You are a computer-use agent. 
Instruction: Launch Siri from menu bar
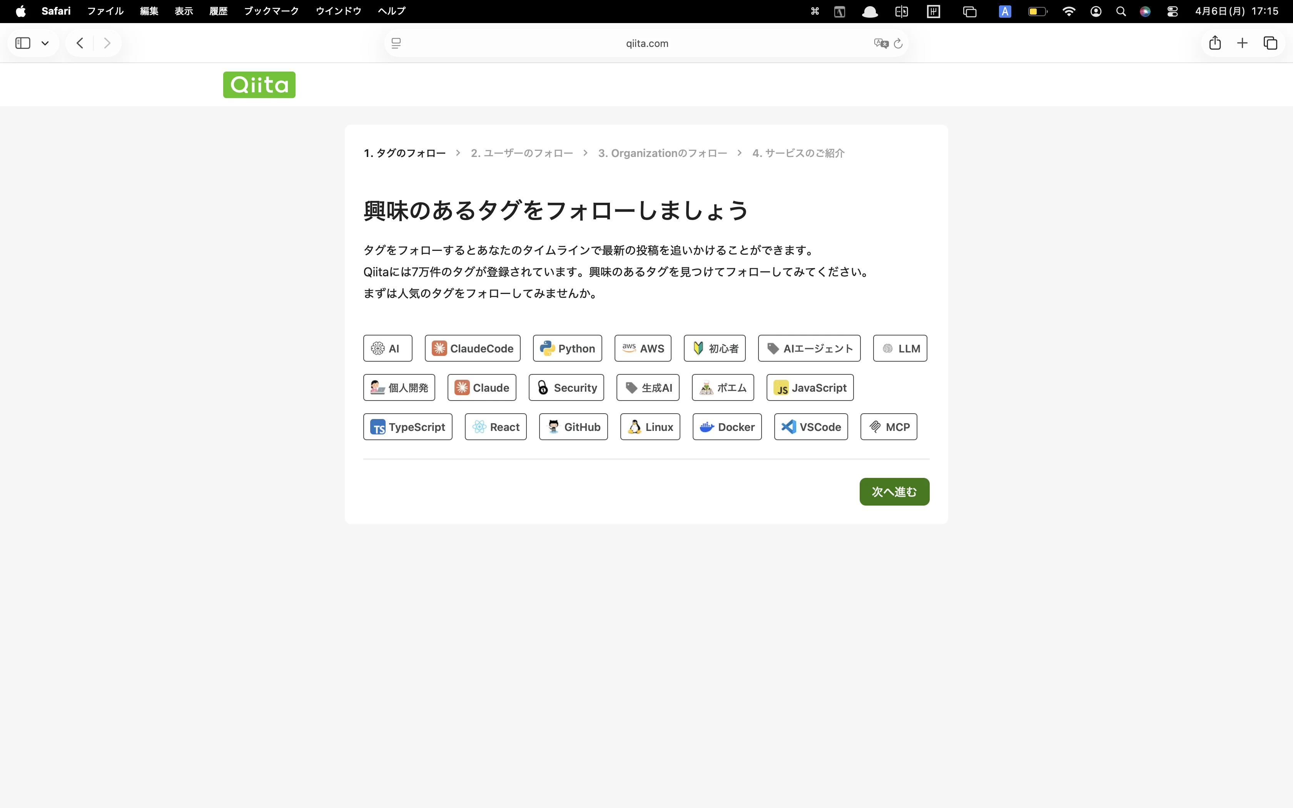pyautogui.click(x=1145, y=11)
